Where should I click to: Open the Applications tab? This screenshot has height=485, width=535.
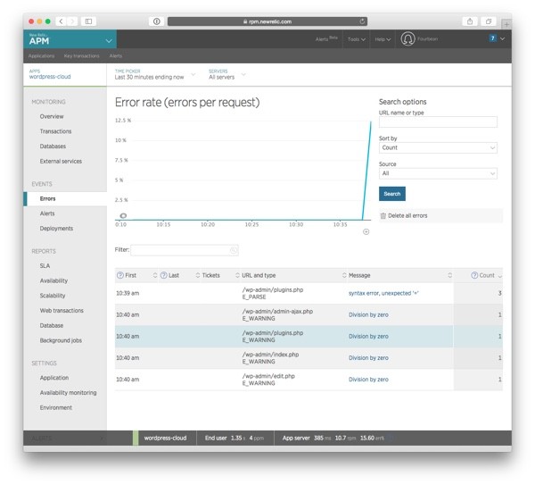[41, 55]
